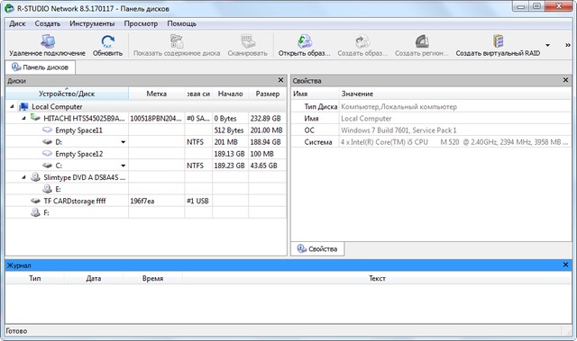Sort by Метка column header

[x=156, y=94]
